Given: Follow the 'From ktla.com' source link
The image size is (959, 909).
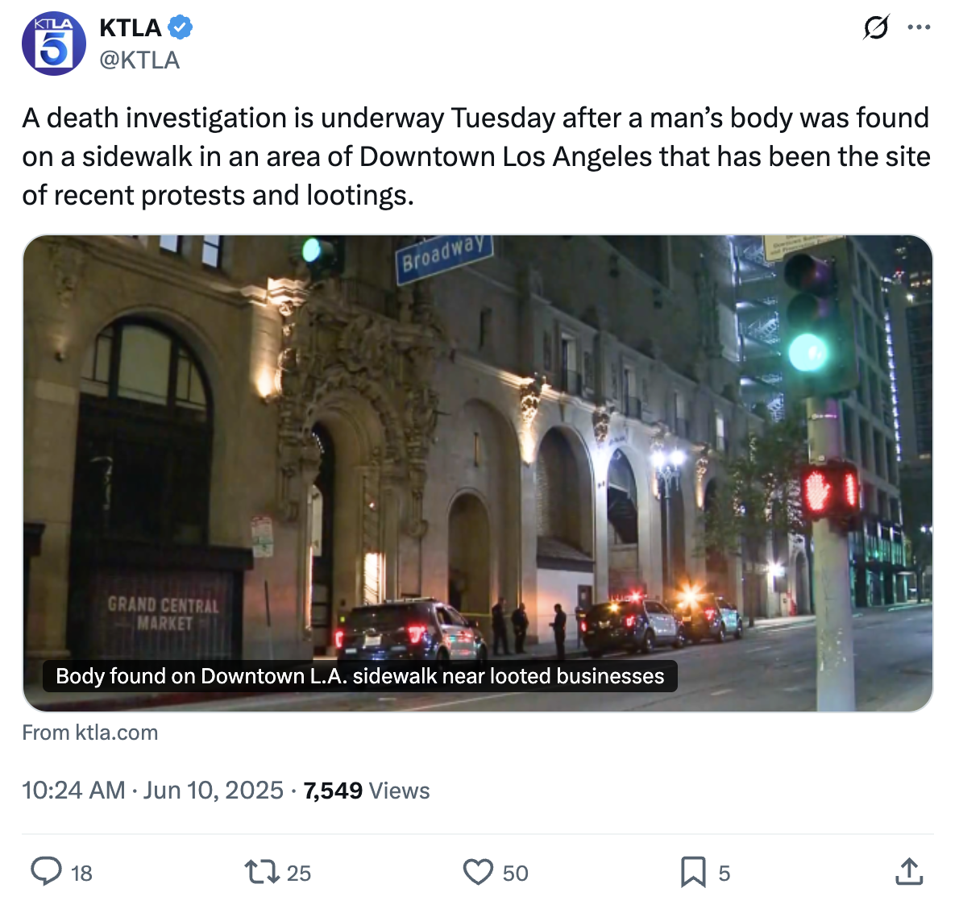Looking at the screenshot, I should [x=90, y=733].
